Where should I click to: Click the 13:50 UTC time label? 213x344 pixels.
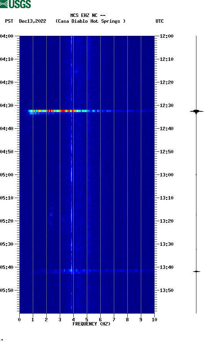(166, 290)
